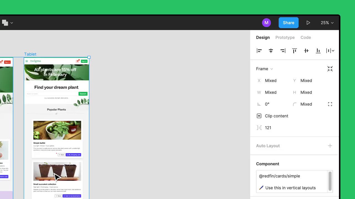Viewport: 355px width, 199px height.
Task: Click the Share button
Action: 288,23
